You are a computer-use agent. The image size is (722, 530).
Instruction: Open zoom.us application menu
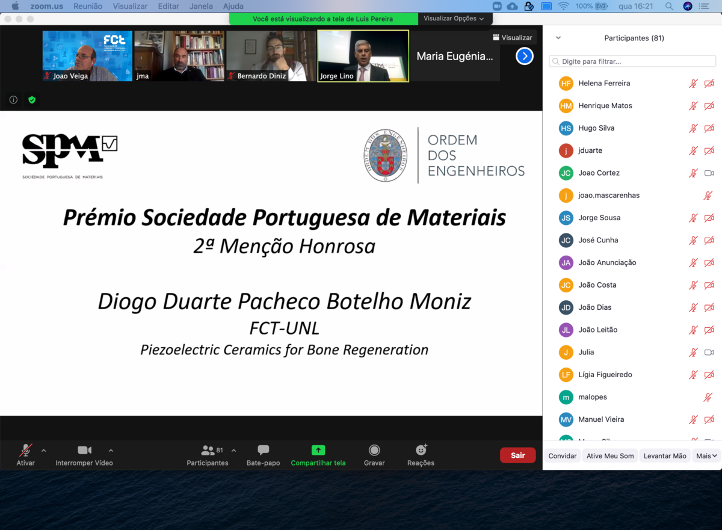[x=46, y=6]
